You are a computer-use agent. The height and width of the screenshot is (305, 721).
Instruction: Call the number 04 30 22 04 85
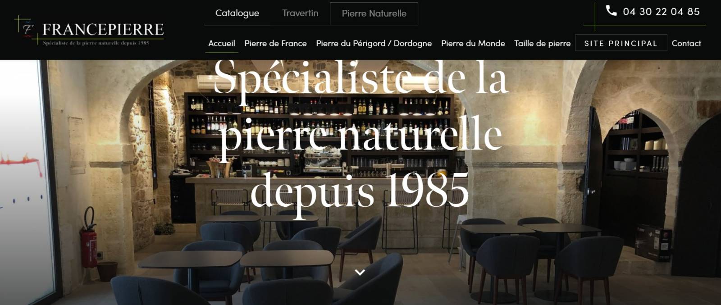click(661, 12)
